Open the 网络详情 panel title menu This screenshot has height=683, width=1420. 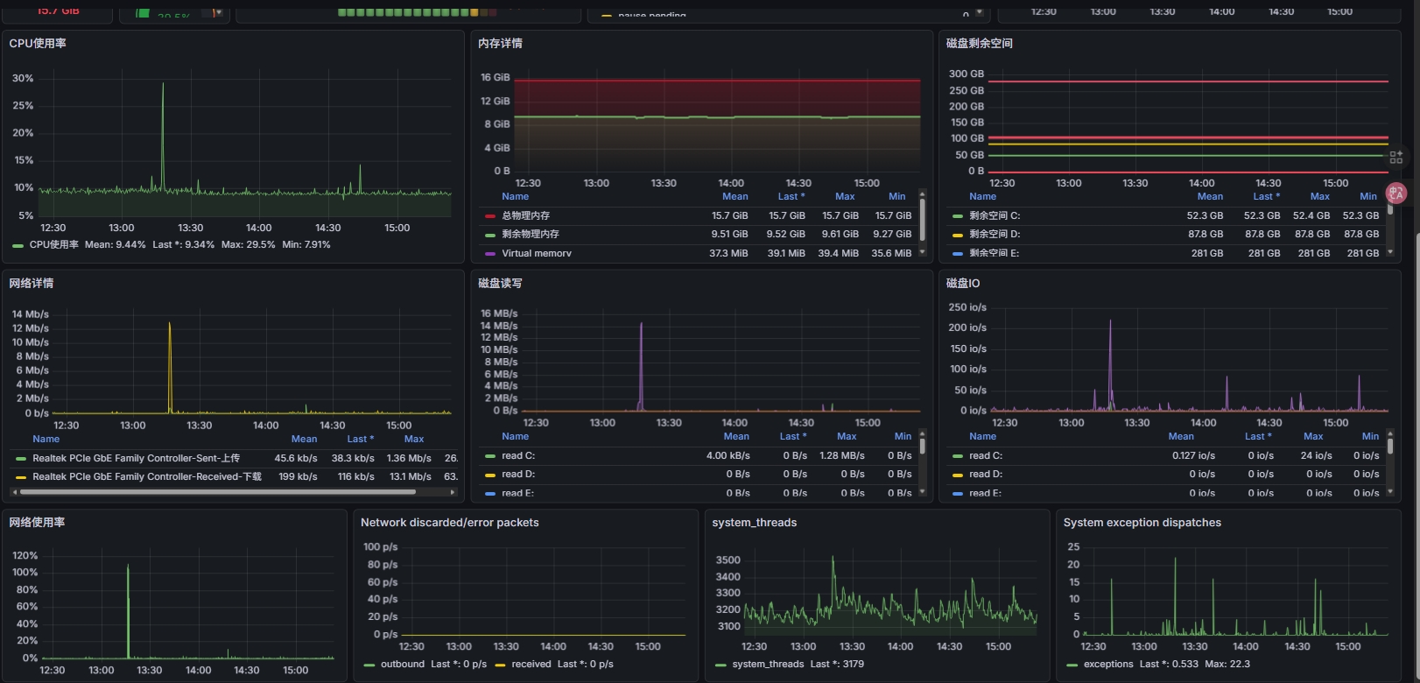click(32, 283)
